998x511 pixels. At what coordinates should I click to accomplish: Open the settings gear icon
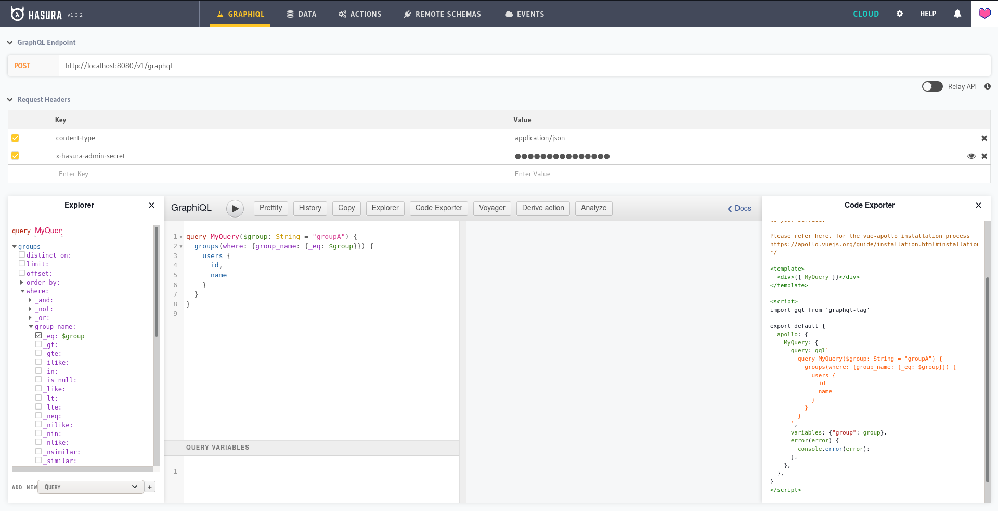tap(900, 14)
